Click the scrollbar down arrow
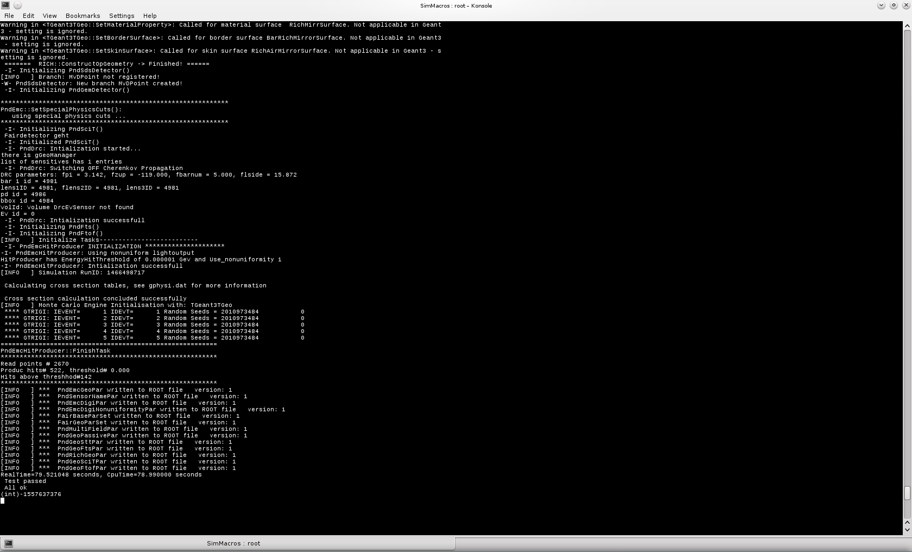The image size is (912, 552). click(x=907, y=530)
